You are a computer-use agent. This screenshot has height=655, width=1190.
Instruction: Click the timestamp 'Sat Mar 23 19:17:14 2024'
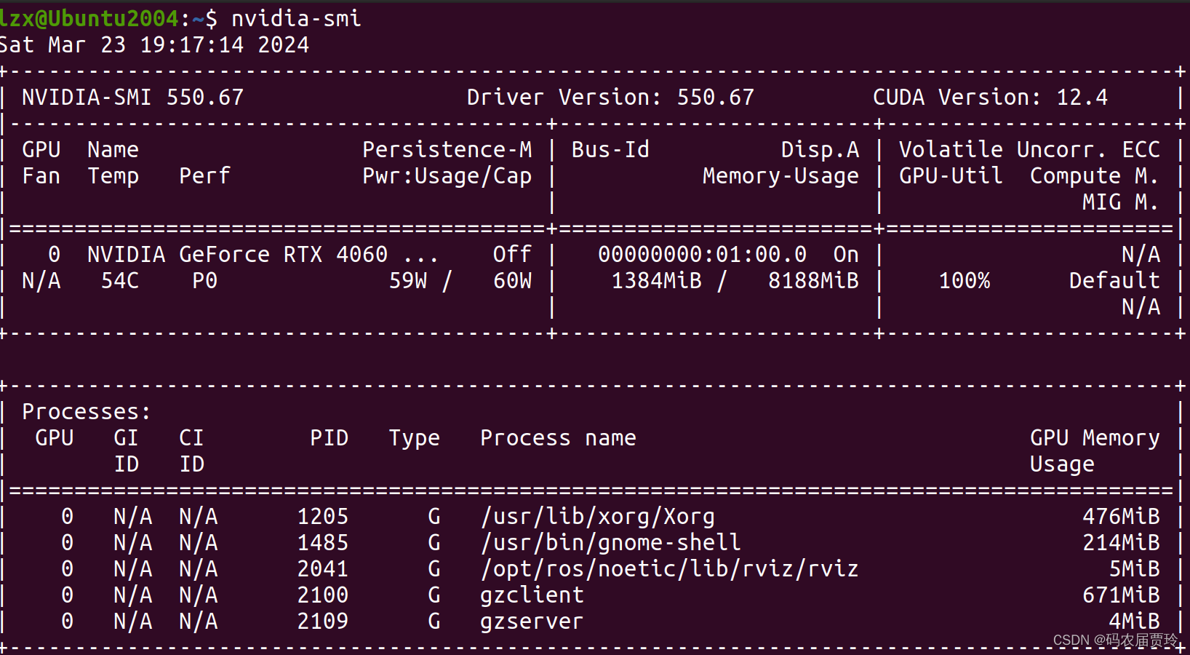point(154,45)
